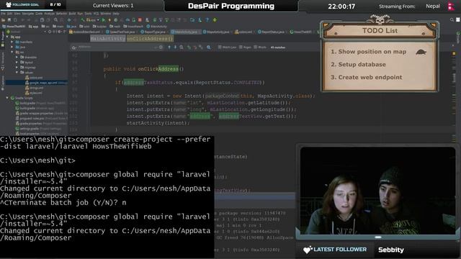Expand the drawable folder

(x=17, y=58)
